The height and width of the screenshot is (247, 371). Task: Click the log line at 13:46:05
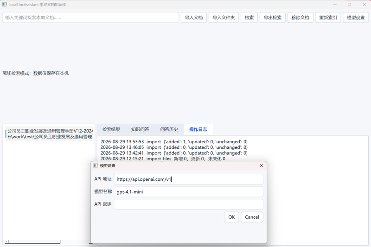click(x=174, y=147)
